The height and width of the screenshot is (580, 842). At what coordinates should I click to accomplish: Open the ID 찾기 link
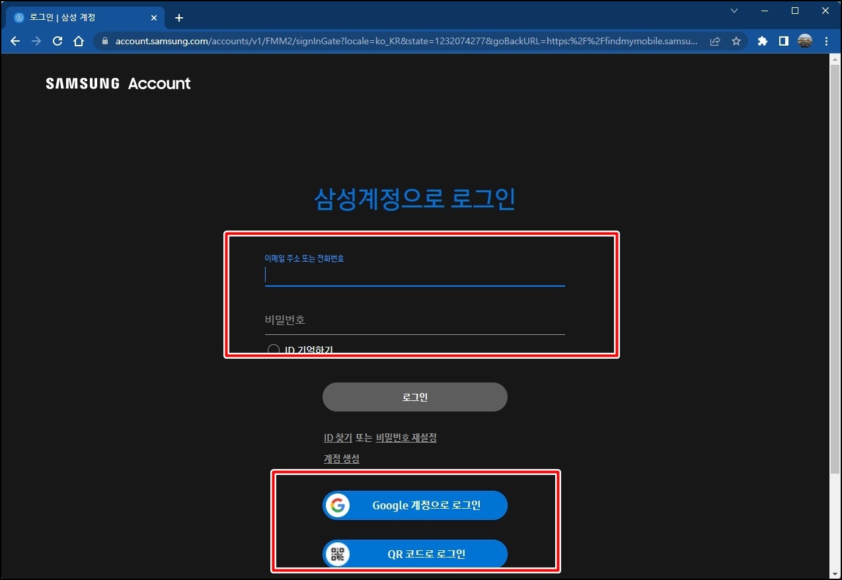click(x=338, y=437)
